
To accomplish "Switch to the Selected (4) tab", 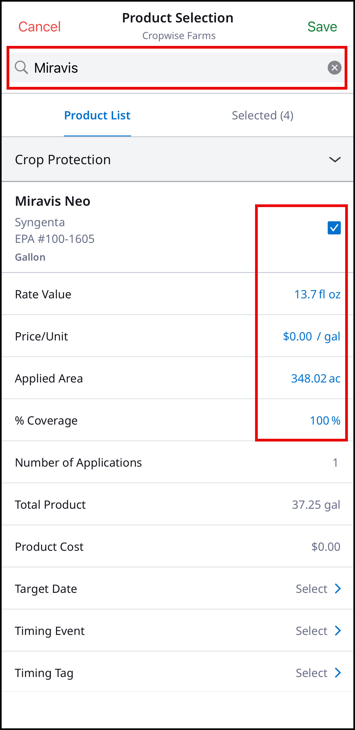I will point(262,115).
